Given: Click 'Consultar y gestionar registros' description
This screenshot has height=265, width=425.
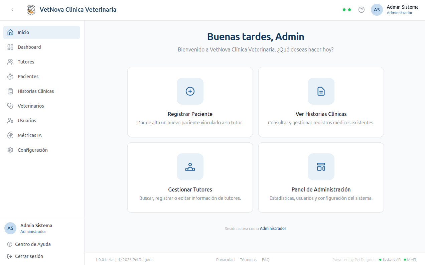Looking at the screenshot, I should (x=321, y=123).
